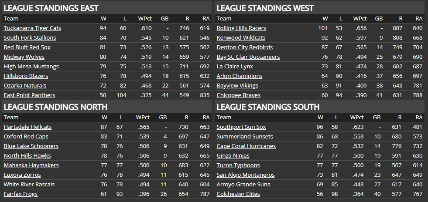The image size is (428, 202).
Task: Click the South Fork Stallions link
Action: pyautogui.click(x=30, y=38)
